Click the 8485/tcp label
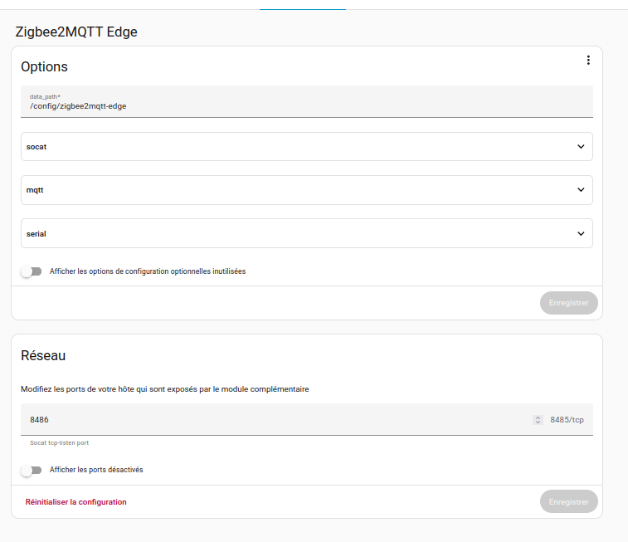This screenshot has height=542, width=628. click(567, 420)
